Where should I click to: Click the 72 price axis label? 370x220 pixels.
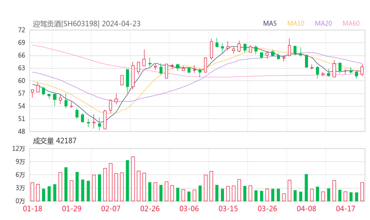(21, 30)
